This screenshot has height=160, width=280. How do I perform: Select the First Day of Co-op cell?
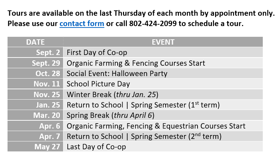(x=163, y=52)
